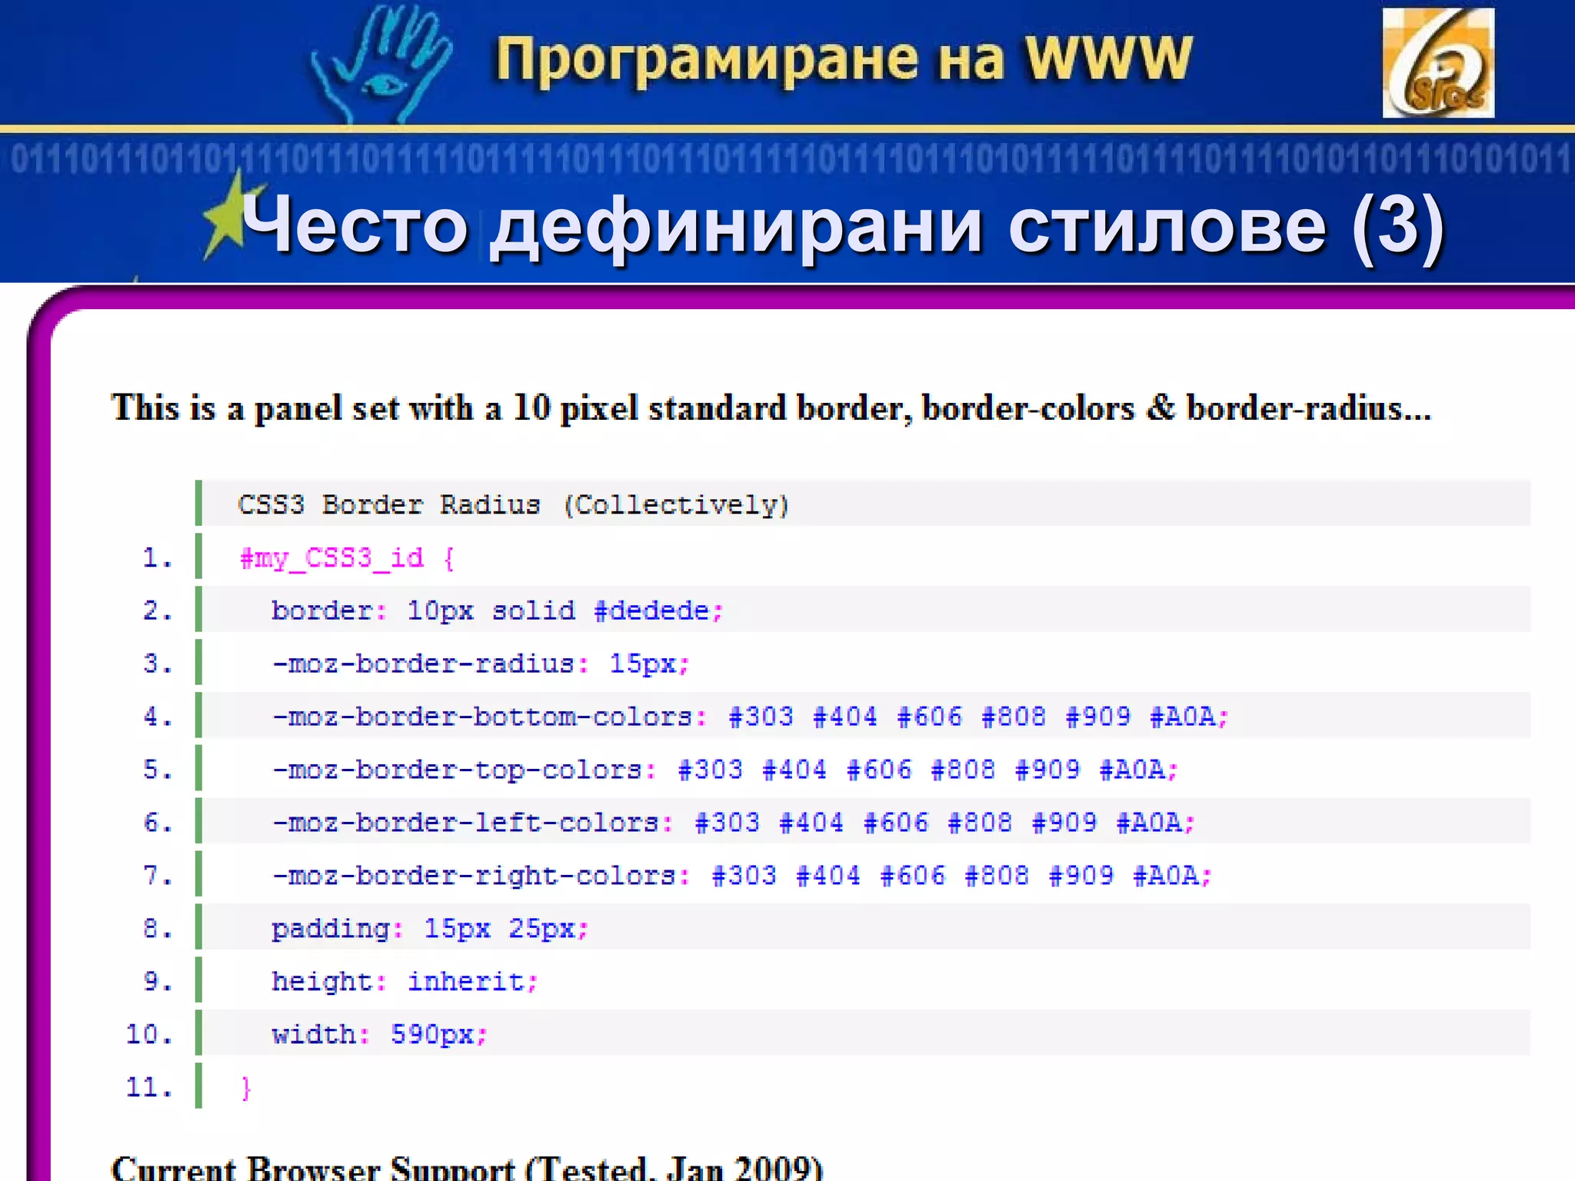This screenshot has width=1575, height=1181.
Task: Click code line 'height: inherit;'
Action: click(405, 982)
